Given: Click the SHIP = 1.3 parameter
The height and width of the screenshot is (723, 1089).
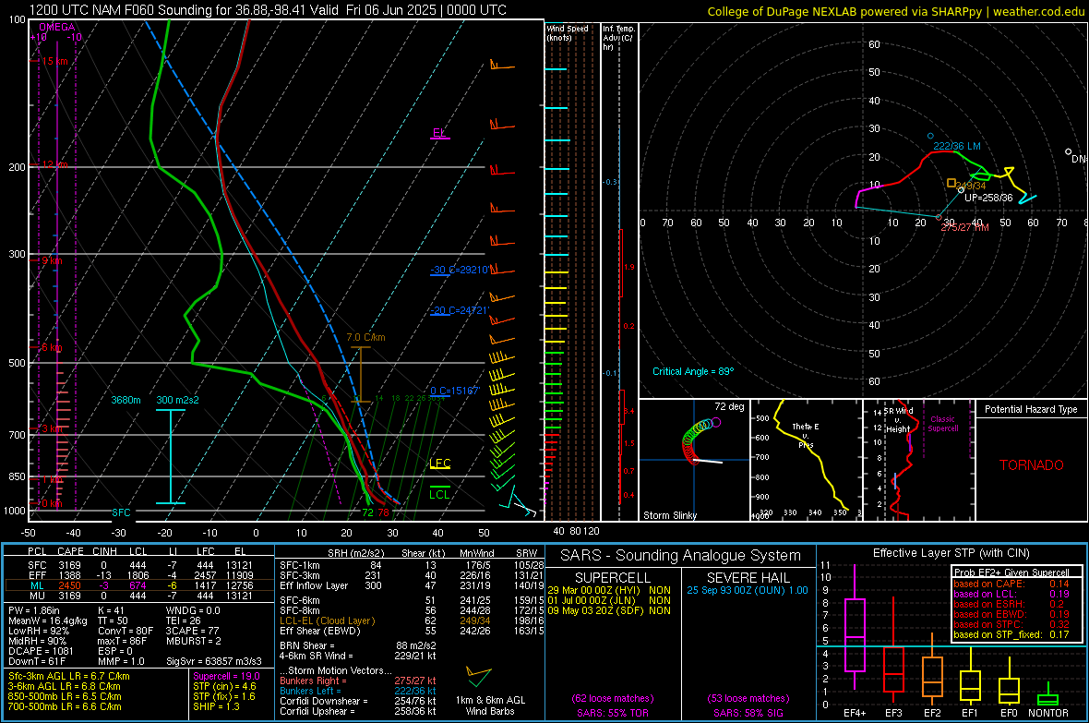Looking at the screenshot, I should click(x=216, y=706).
